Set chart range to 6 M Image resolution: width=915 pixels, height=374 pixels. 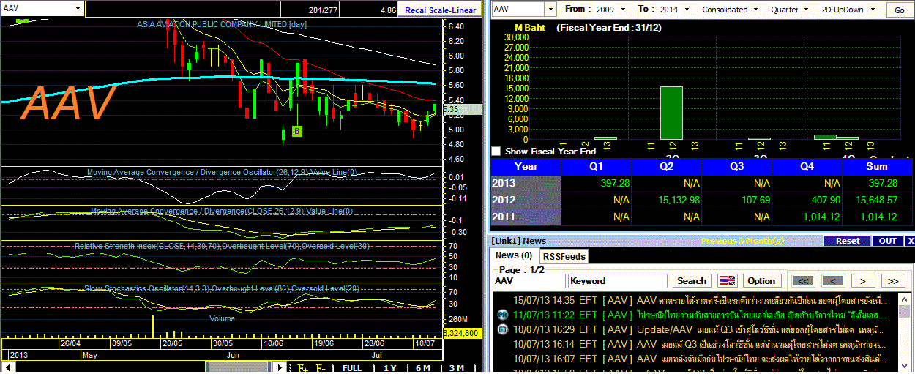[x=422, y=368]
